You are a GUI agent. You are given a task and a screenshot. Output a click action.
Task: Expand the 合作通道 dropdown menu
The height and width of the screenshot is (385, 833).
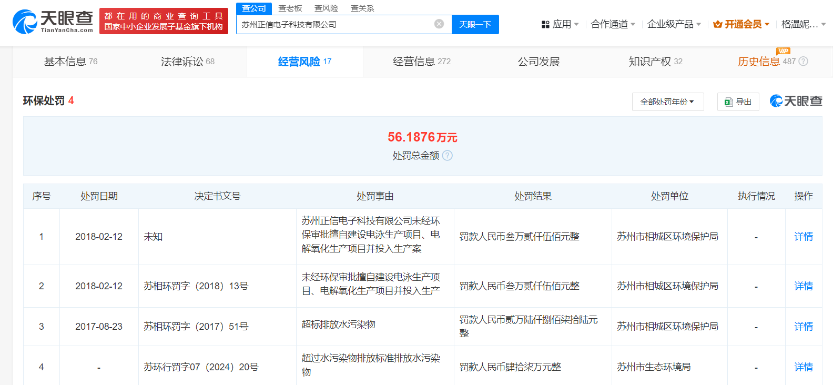[613, 24]
